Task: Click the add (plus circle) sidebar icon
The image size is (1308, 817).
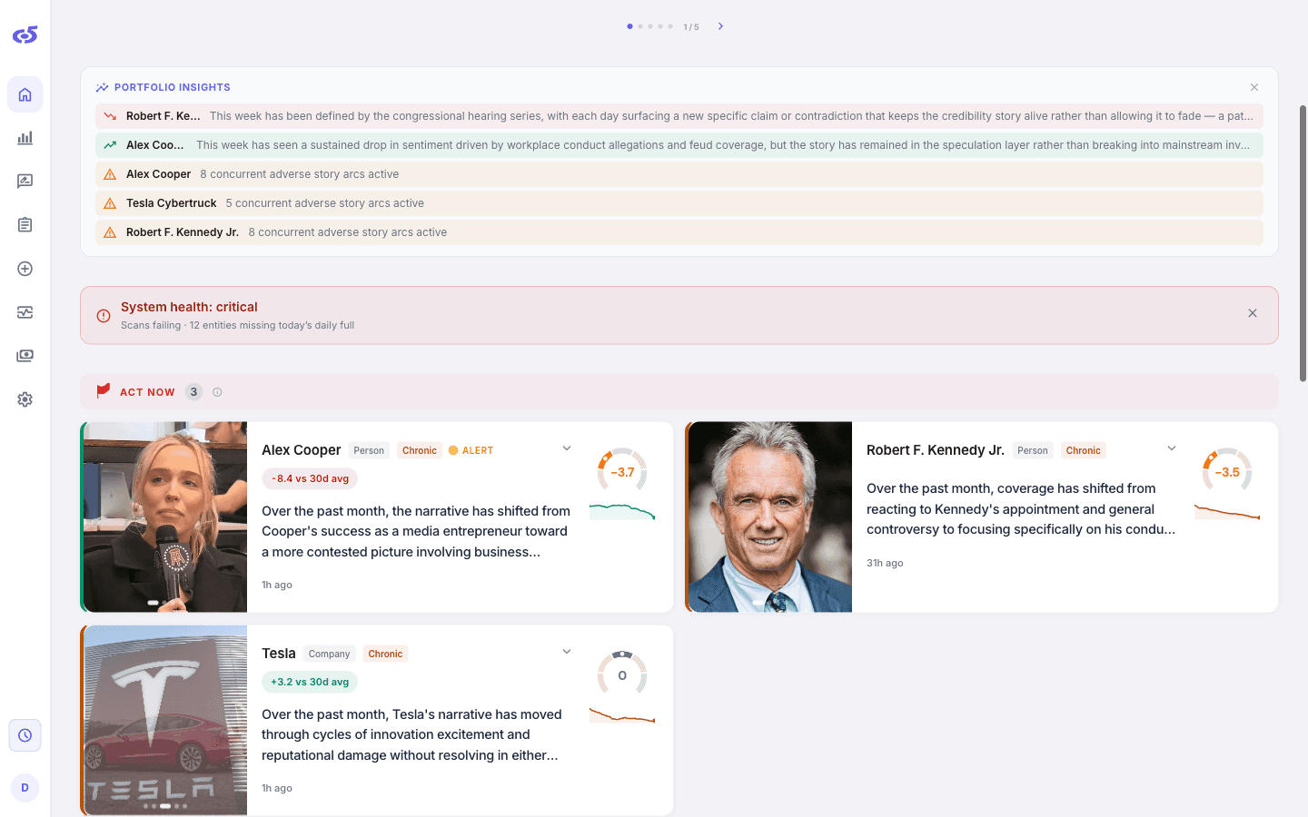Action: [x=25, y=269]
